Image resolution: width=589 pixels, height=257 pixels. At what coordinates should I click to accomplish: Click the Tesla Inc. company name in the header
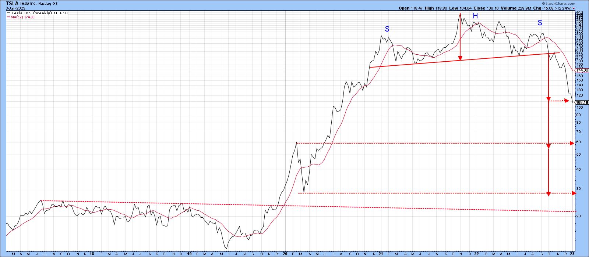coord(28,3)
